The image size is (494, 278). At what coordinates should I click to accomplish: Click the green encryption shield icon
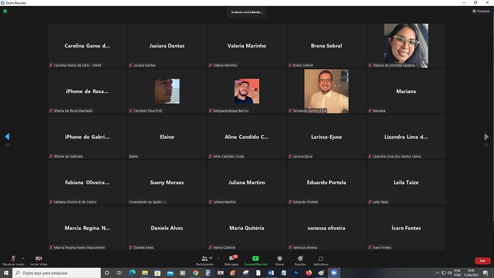[x=5, y=11]
